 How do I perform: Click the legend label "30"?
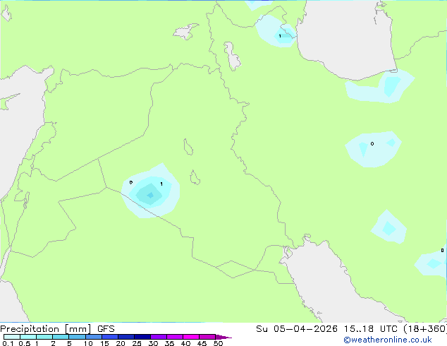coord(153,343)
